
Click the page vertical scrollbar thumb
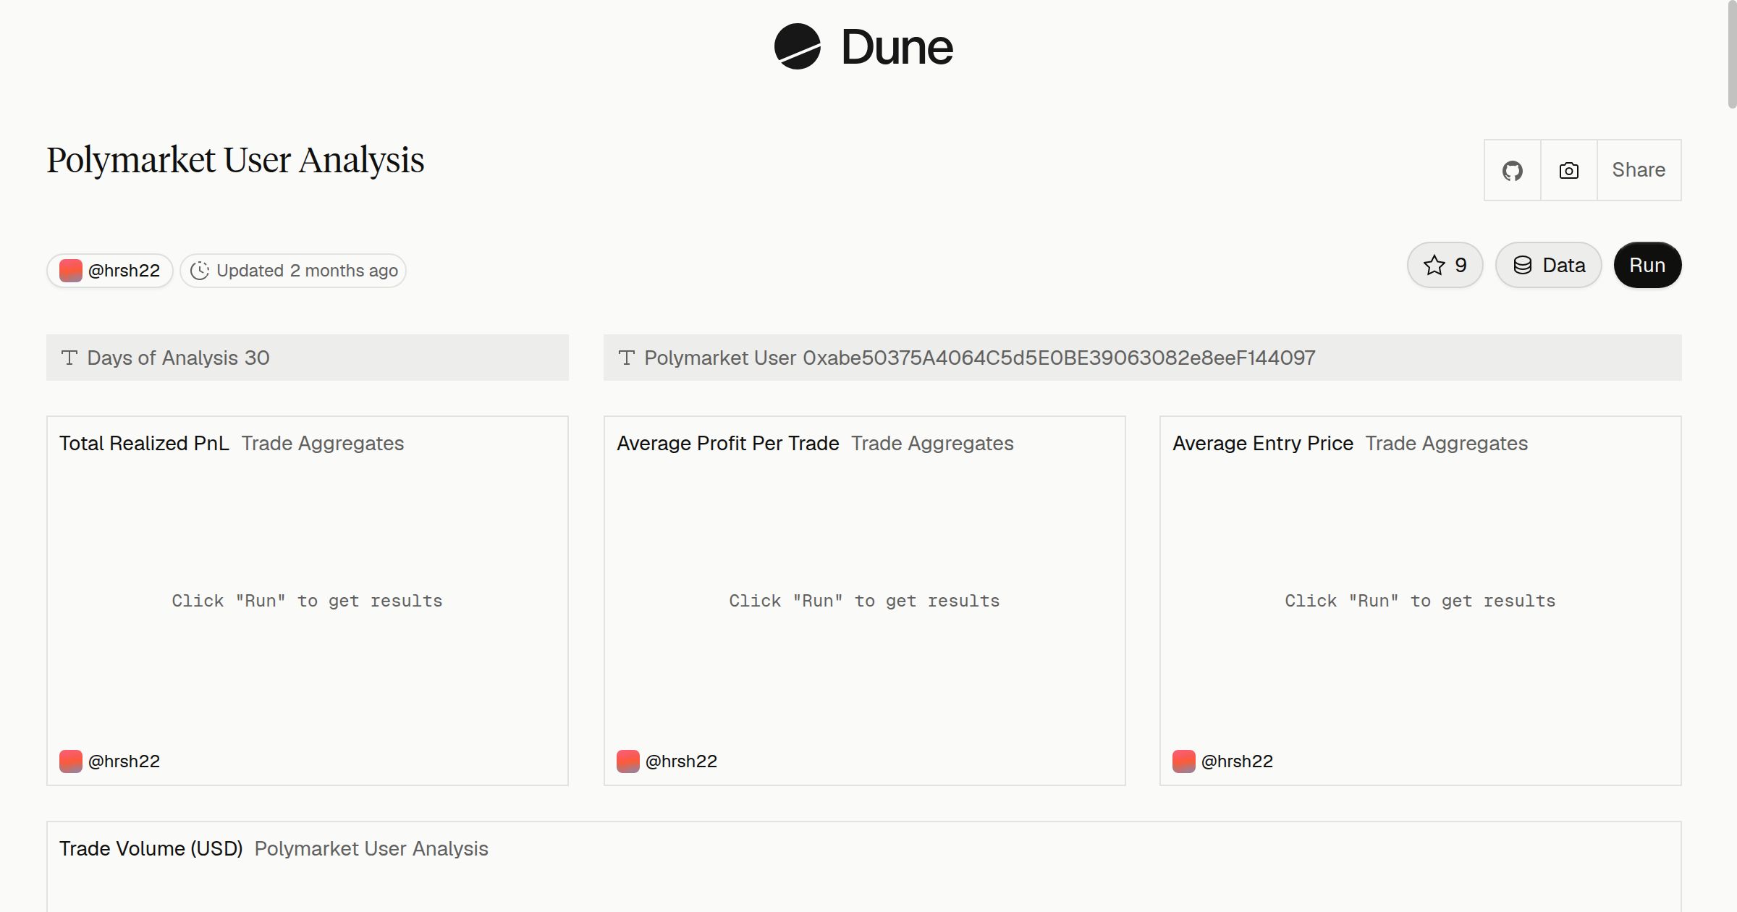point(1732,54)
